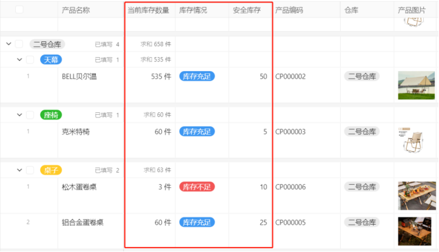Click the 二号仓库 tag in CP000003 row

click(362, 131)
